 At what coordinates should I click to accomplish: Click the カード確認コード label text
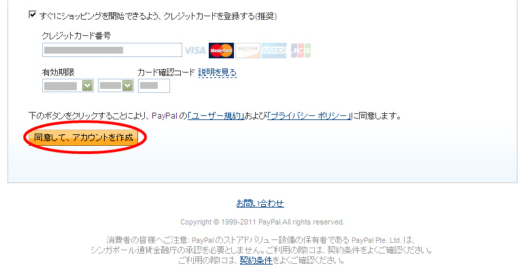pos(166,72)
